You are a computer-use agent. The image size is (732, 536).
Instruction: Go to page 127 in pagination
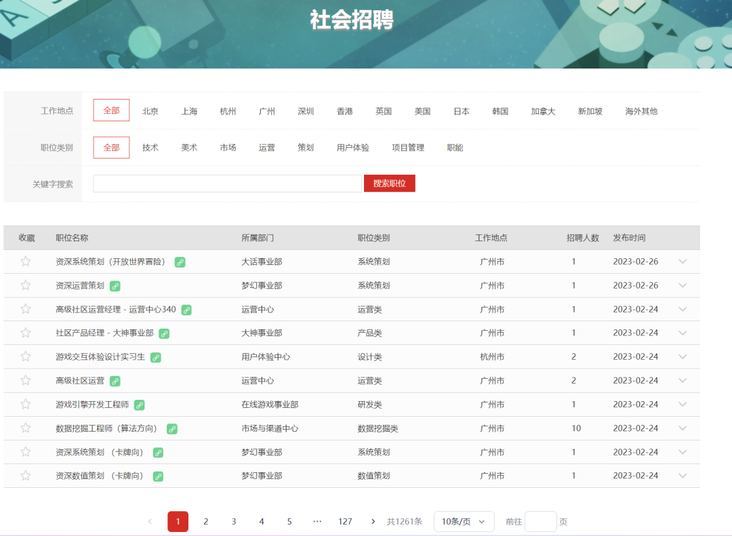click(x=345, y=522)
